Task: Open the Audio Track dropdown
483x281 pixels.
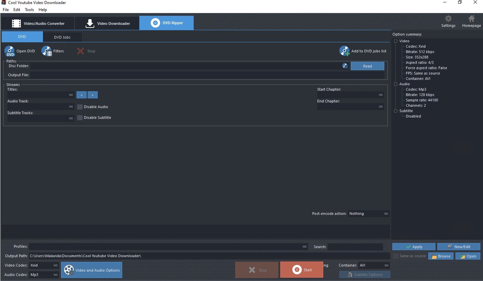Action: click(41, 107)
